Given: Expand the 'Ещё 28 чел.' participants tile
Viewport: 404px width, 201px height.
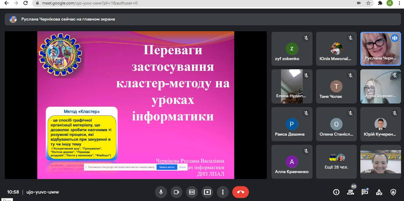Looking at the screenshot, I should click(336, 162).
